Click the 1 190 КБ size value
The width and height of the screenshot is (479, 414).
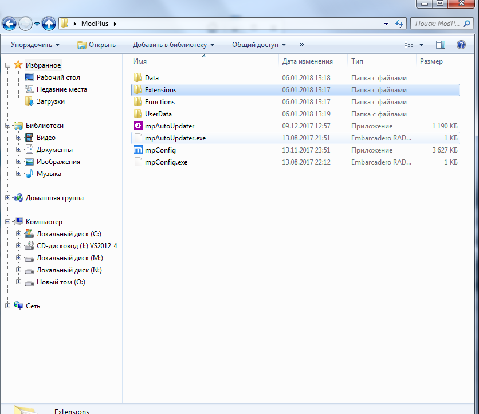445,126
